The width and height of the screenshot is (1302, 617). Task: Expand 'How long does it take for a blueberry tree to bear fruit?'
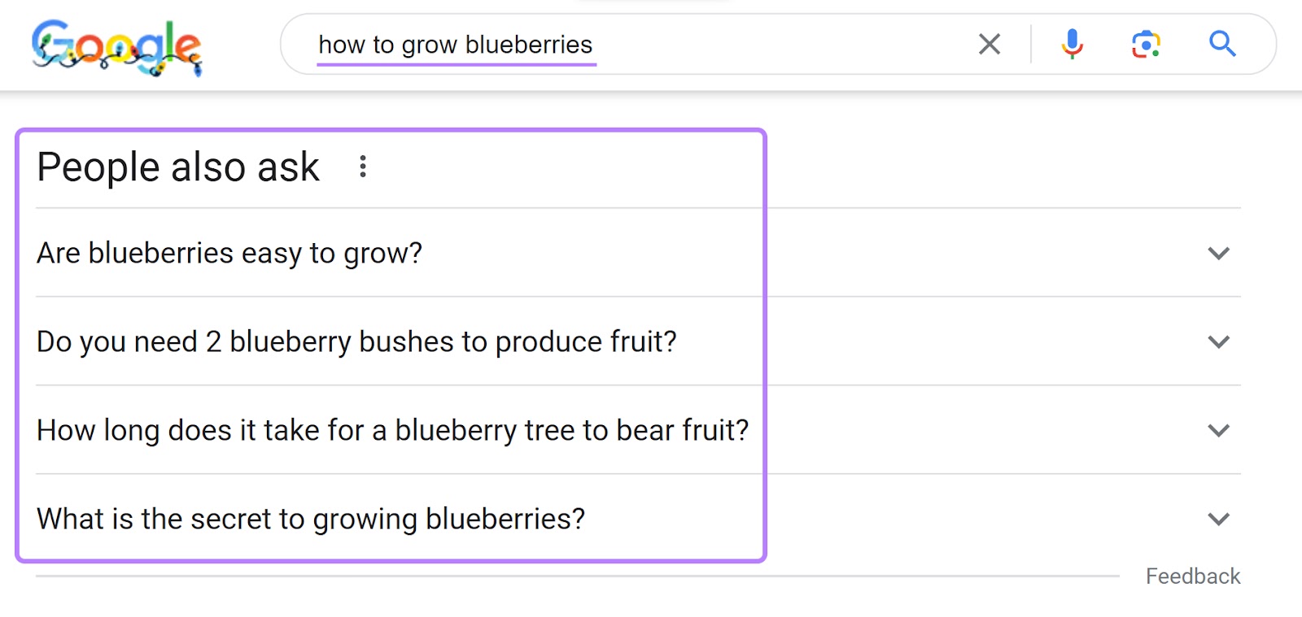(x=1217, y=431)
